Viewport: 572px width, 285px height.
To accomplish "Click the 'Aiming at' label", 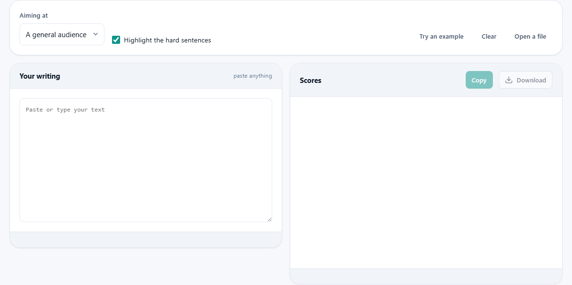I will pos(34,16).
